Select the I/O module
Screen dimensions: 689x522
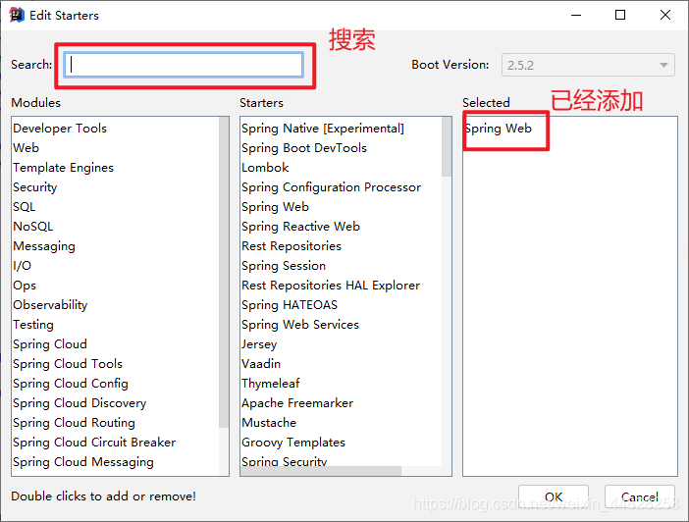pos(22,266)
